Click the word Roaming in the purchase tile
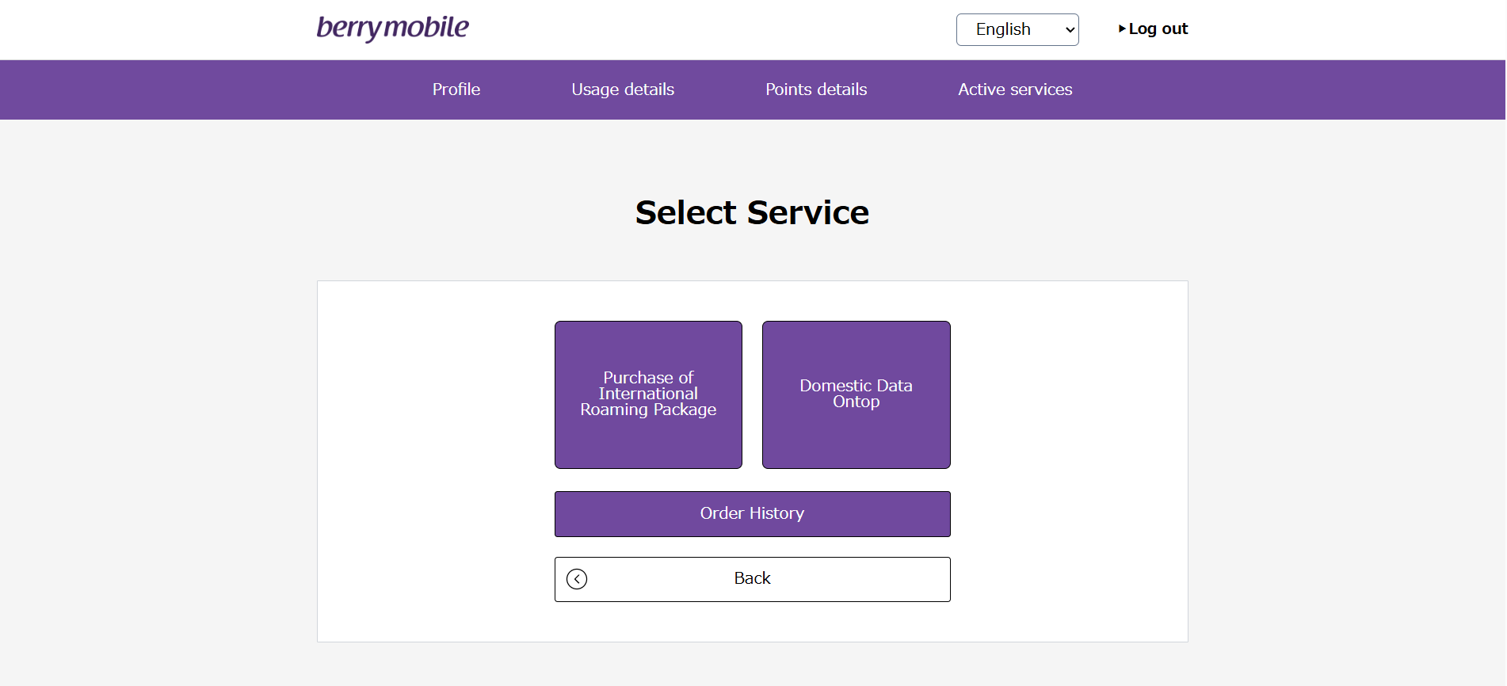This screenshot has height=686, width=1507. 614,410
